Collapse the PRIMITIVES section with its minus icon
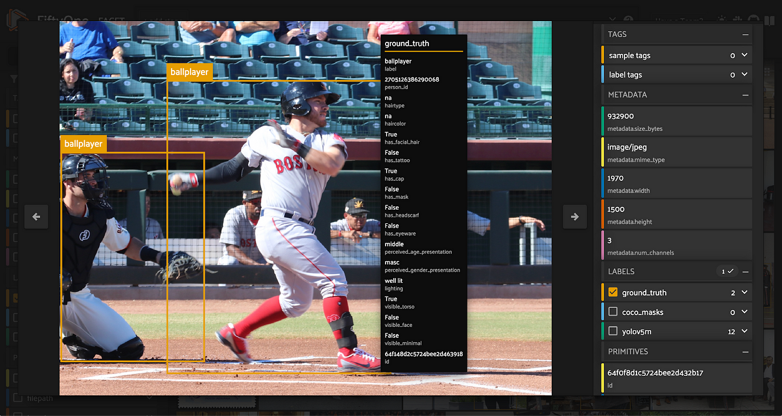 click(x=746, y=351)
